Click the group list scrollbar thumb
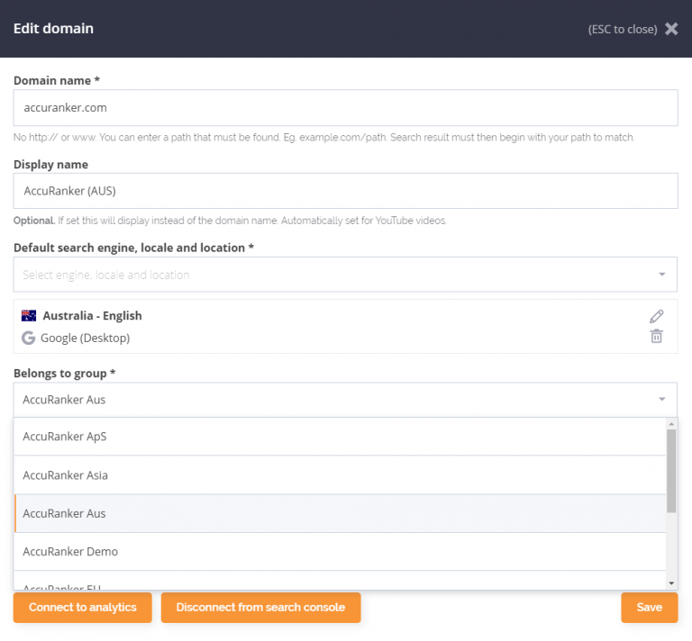692x641 pixels. [x=671, y=468]
